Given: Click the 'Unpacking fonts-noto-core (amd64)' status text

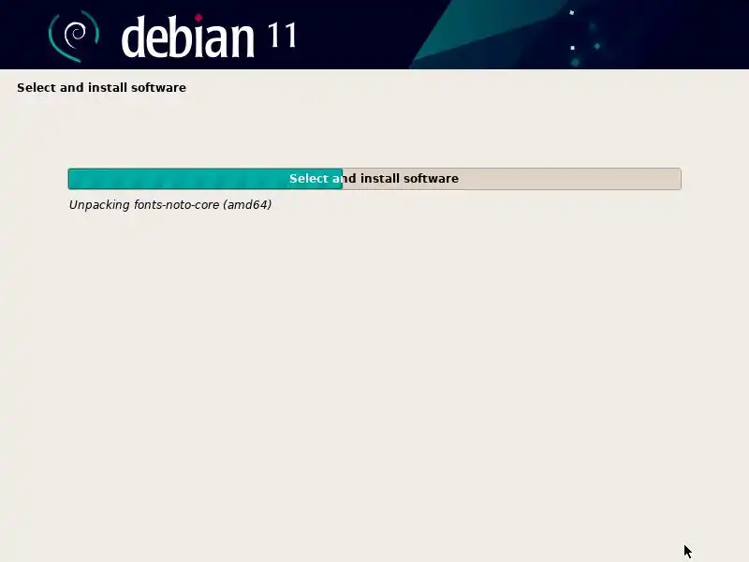Looking at the screenshot, I should pyautogui.click(x=170, y=205).
